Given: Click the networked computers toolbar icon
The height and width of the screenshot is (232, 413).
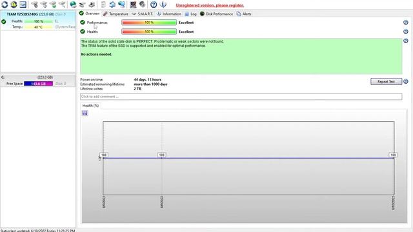Looking at the screenshot, I should 121,5.
